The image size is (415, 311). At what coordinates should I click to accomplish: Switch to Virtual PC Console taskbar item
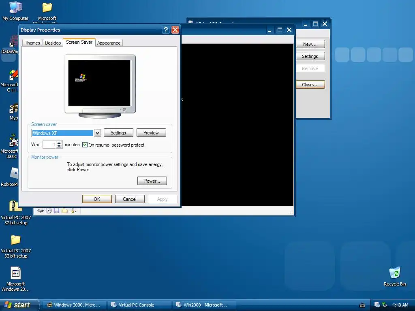click(x=139, y=305)
